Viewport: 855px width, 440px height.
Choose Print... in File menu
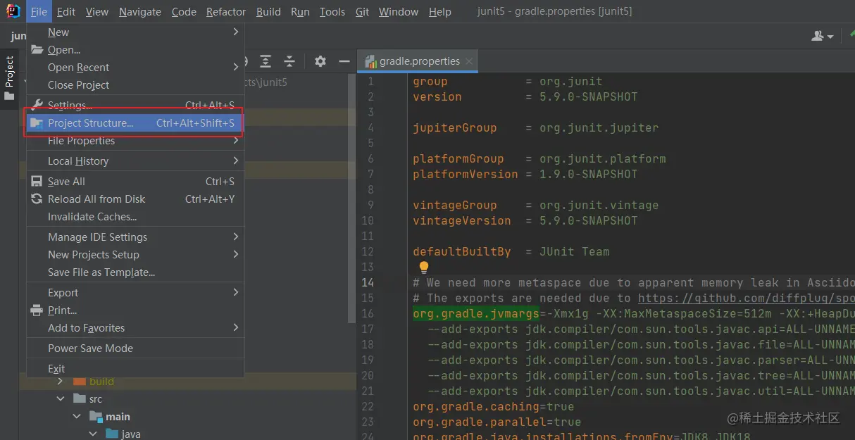(x=135, y=310)
